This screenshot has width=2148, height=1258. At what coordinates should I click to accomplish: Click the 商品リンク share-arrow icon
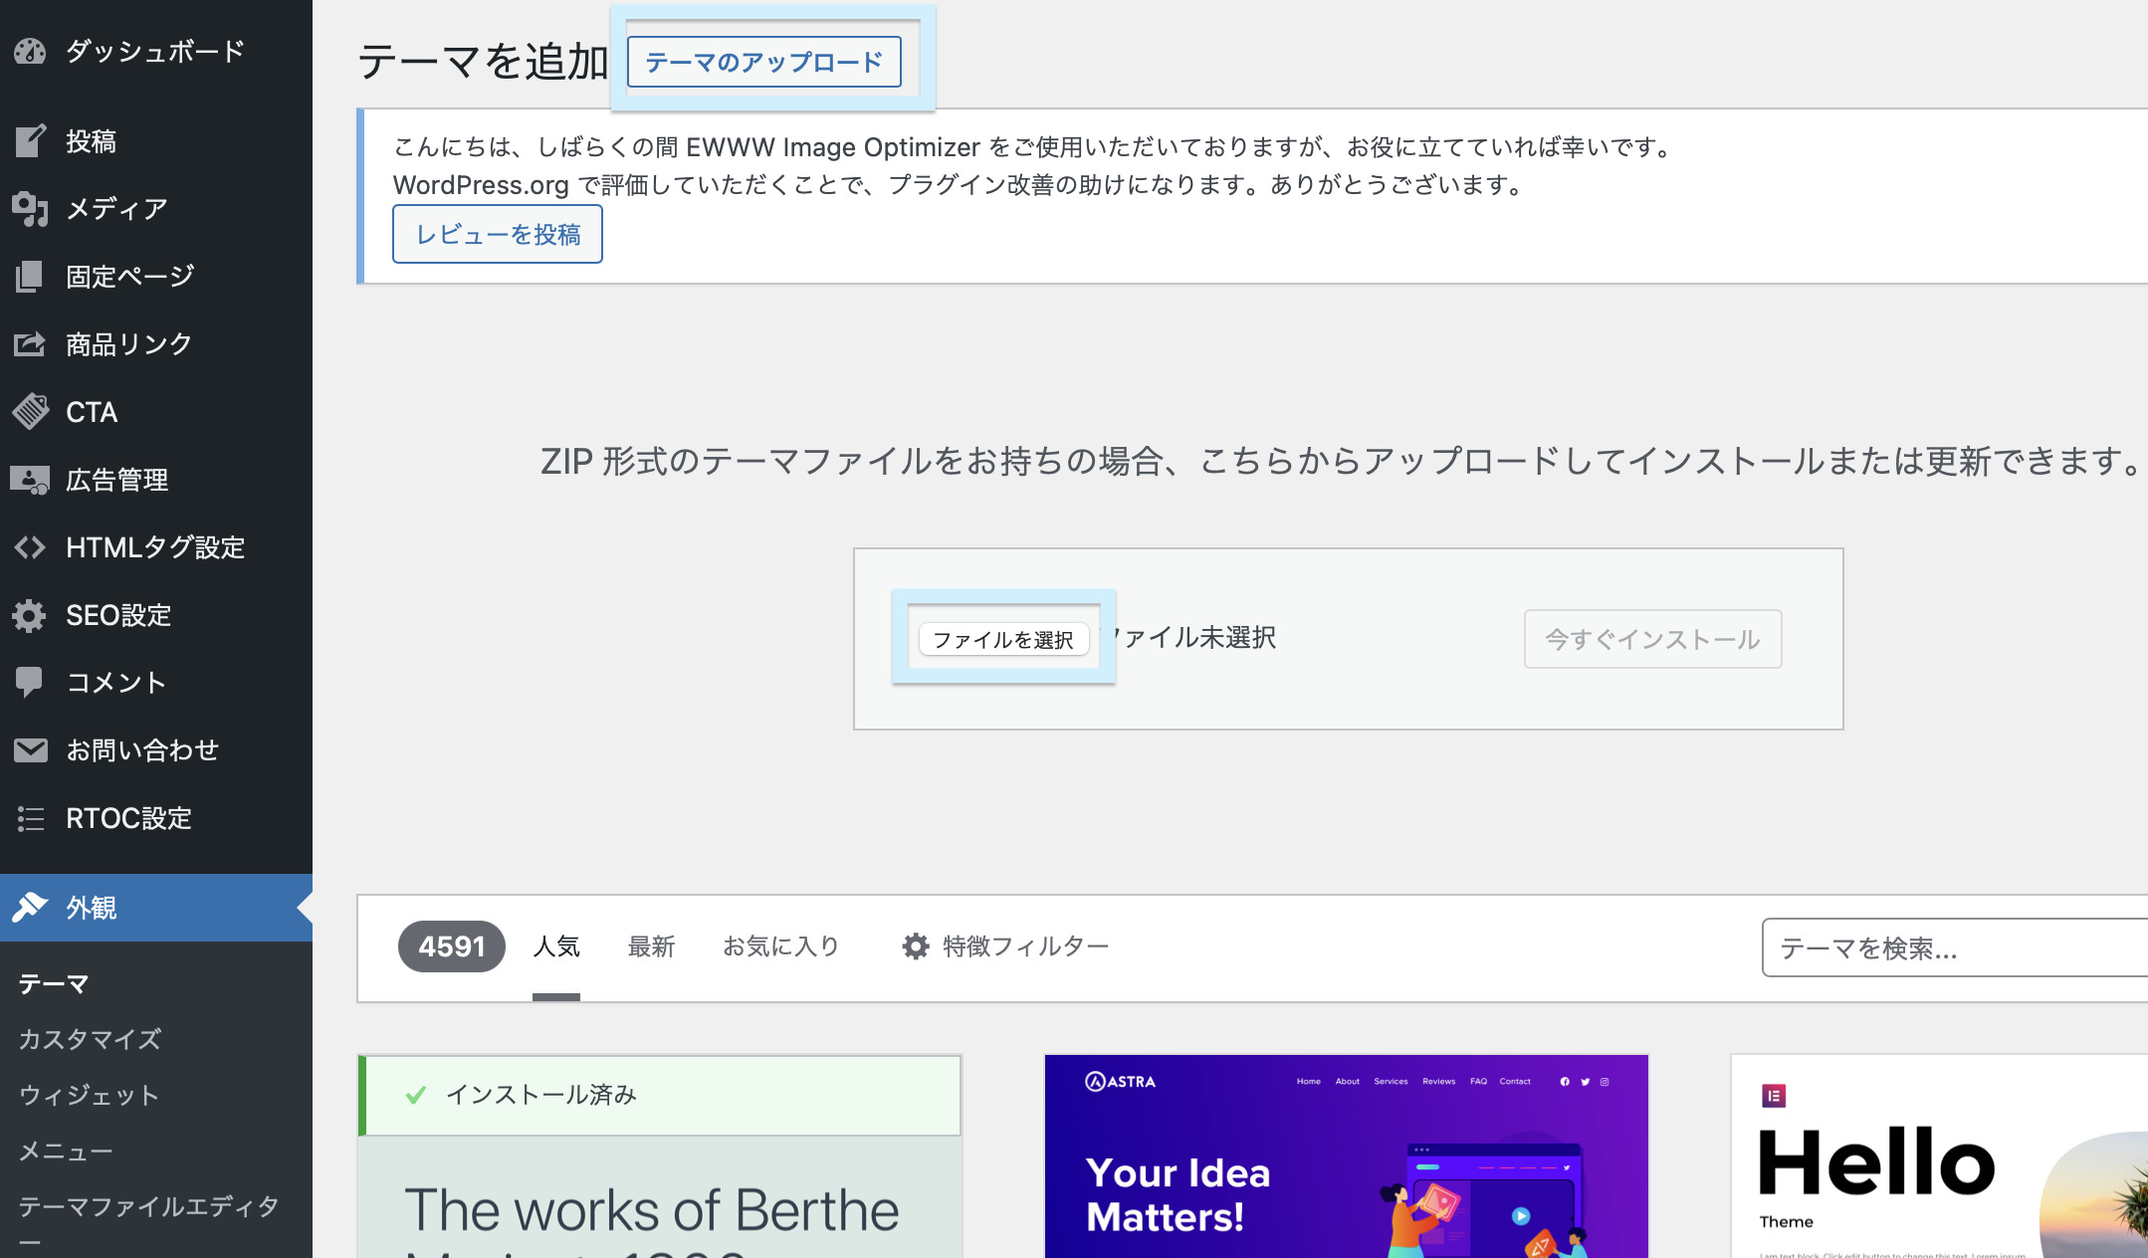pos(30,343)
